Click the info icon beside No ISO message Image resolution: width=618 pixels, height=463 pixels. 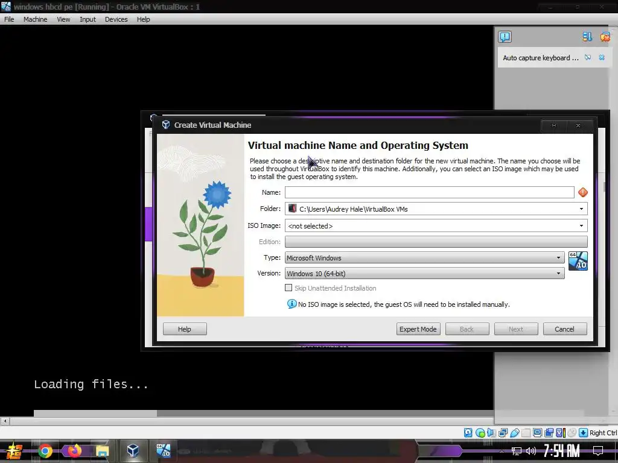[x=291, y=304]
